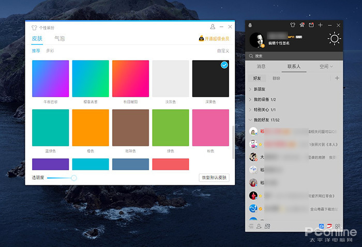Screen dimensions: 362x247
Task: Click the account icon in skin window title bar
Action: pyautogui.click(x=213, y=26)
